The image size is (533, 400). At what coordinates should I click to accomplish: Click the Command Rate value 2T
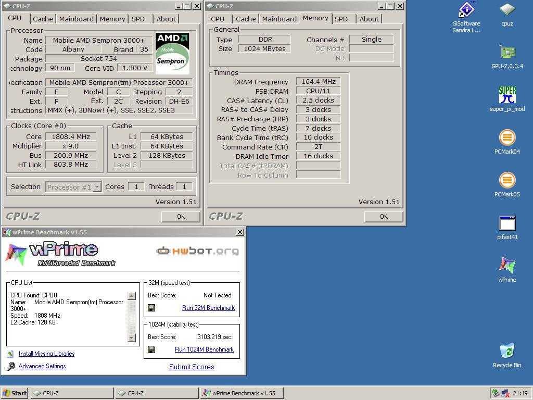[x=318, y=147]
